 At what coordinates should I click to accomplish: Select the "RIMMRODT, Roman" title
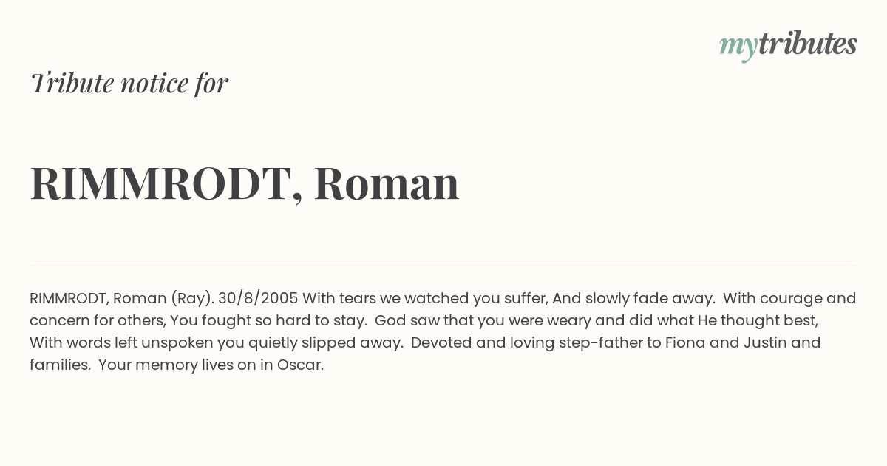click(245, 183)
